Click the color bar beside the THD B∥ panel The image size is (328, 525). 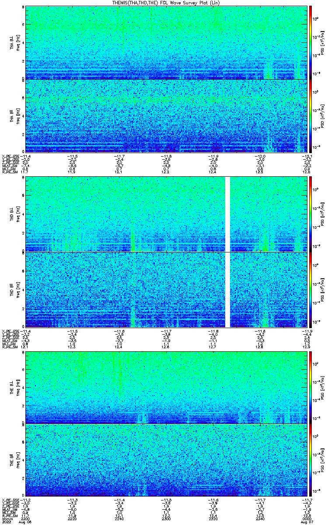coord(310,289)
